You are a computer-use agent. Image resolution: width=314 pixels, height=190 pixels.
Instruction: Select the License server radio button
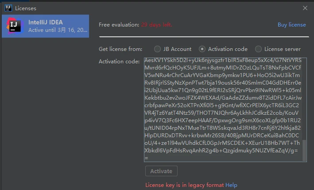pos(258,49)
